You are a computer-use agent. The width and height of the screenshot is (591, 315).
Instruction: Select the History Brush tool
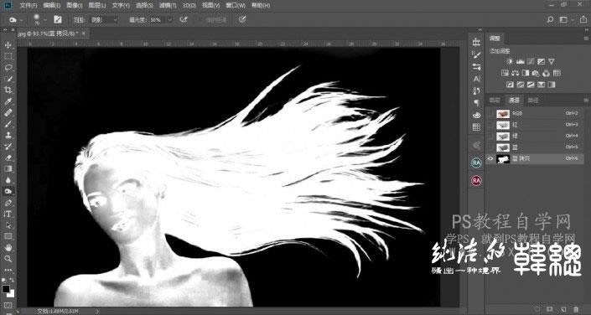tap(8, 147)
